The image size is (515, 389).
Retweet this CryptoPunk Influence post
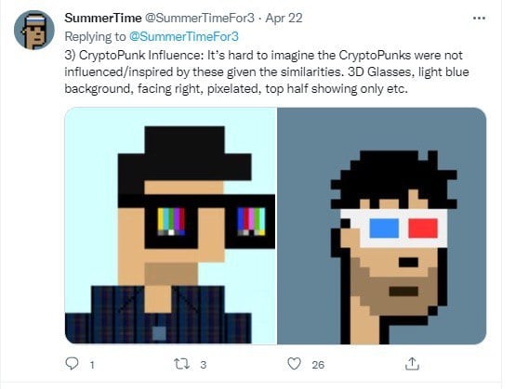pyautogui.click(x=181, y=364)
